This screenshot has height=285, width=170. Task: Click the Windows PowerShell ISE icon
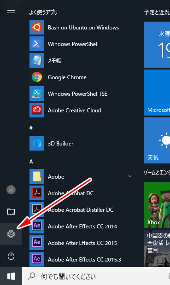coord(37,93)
